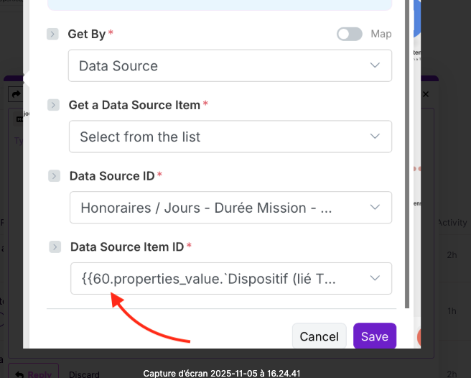The width and height of the screenshot is (471, 378).
Task: Click the Activity column header
Action: [x=452, y=223]
